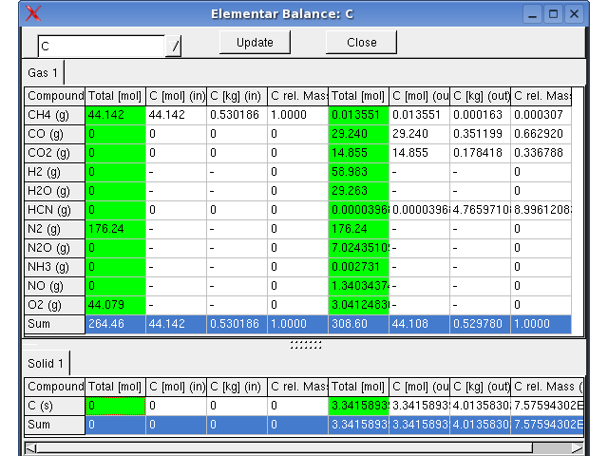Screen dimensions: 608x456
Task: Maximize the Elementar Balance window
Action: point(555,13)
